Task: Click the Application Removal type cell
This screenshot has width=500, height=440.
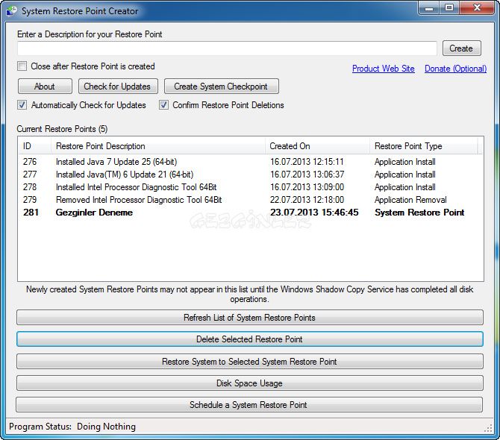Action: tap(410, 200)
